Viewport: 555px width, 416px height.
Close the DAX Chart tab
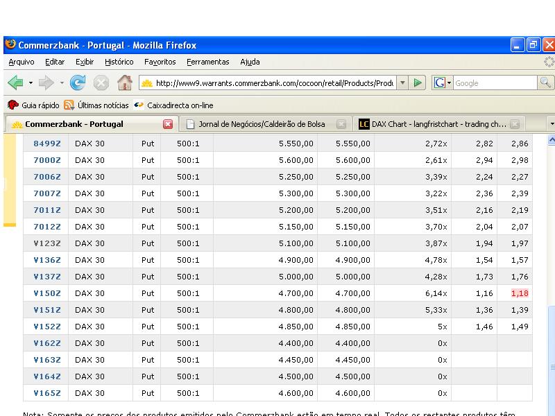[x=515, y=124]
